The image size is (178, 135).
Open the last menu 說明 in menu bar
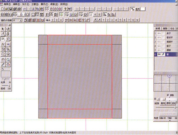click(64, 4)
